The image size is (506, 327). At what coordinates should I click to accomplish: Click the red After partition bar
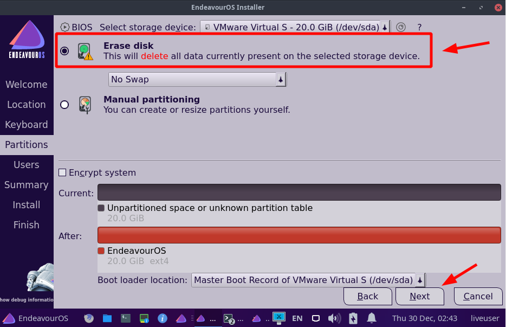(299, 235)
